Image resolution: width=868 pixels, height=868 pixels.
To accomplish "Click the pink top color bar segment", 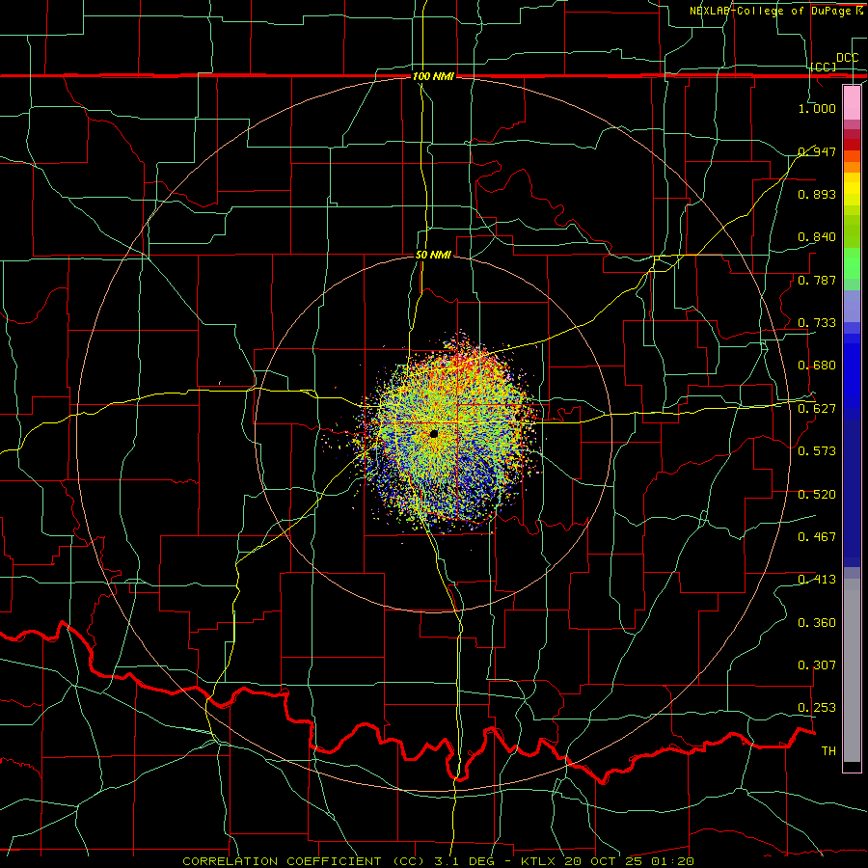I will point(852,102).
